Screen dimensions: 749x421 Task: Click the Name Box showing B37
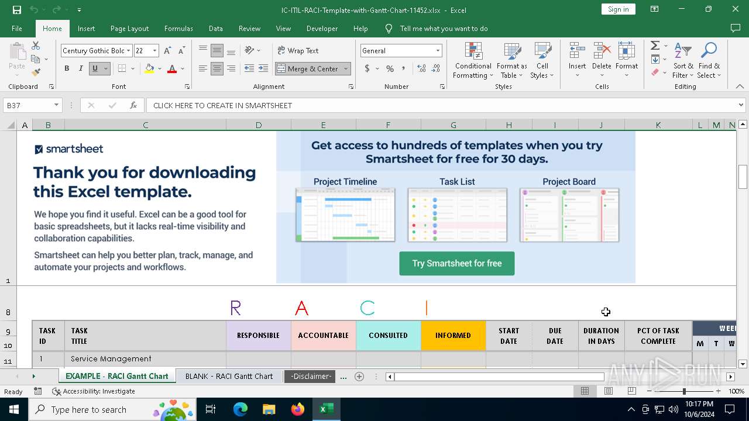pos(28,105)
